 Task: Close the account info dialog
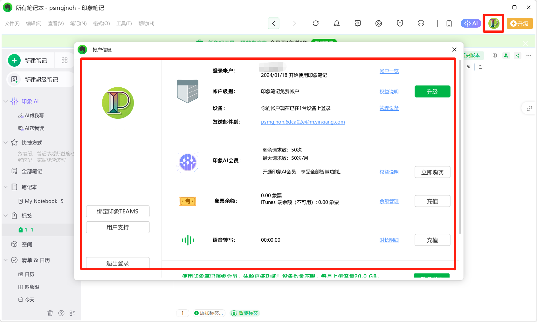[x=454, y=50]
